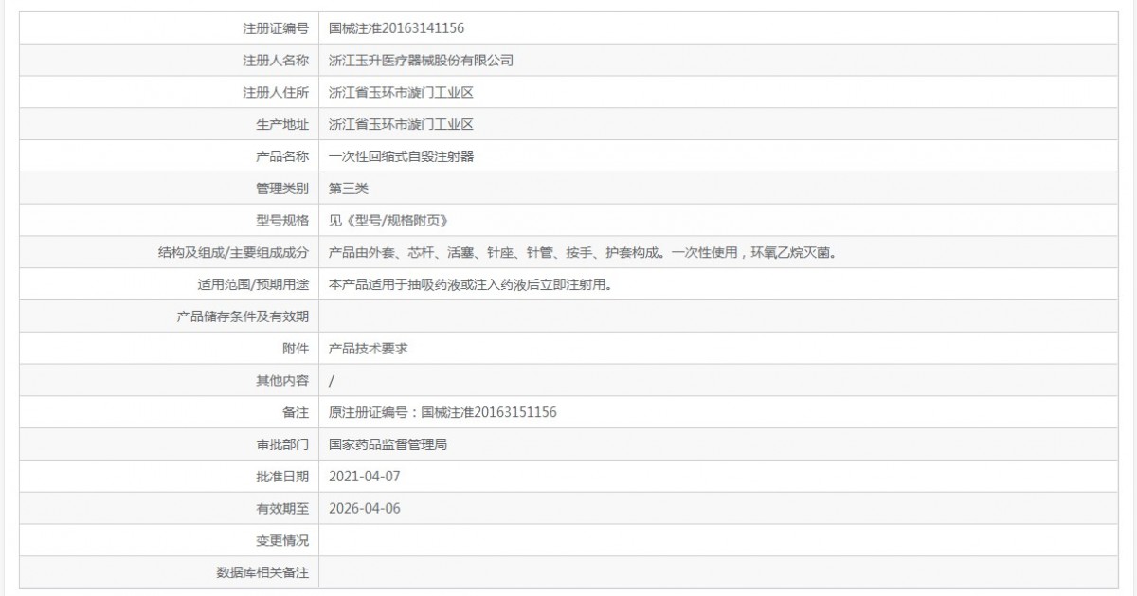The image size is (1137, 596).
Task: Click the management class value 第三类
Action: click(348, 189)
